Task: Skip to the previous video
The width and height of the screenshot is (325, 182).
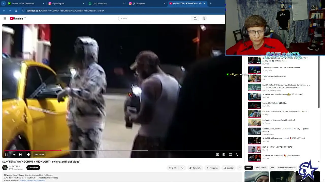Action: (14, 154)
